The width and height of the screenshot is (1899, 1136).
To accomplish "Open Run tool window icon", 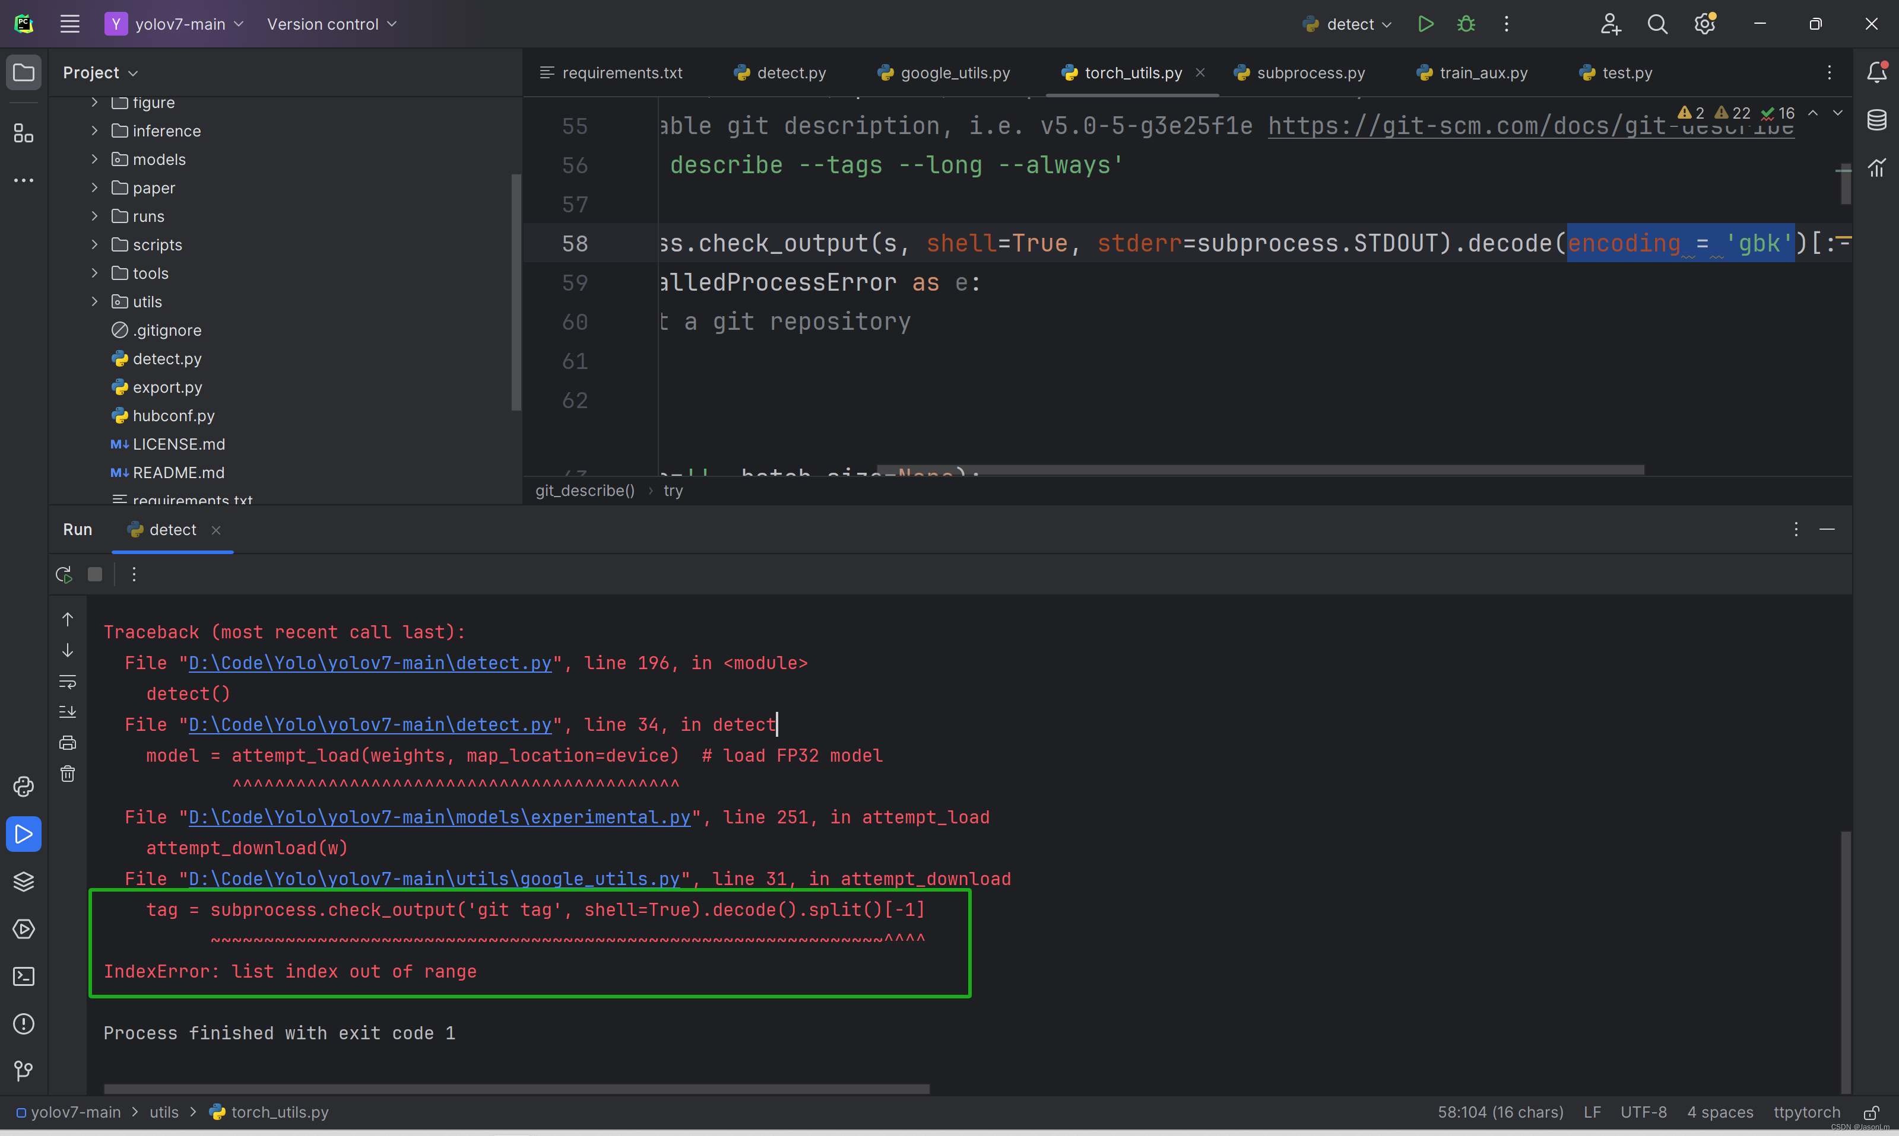I will (x=24, y=833).
